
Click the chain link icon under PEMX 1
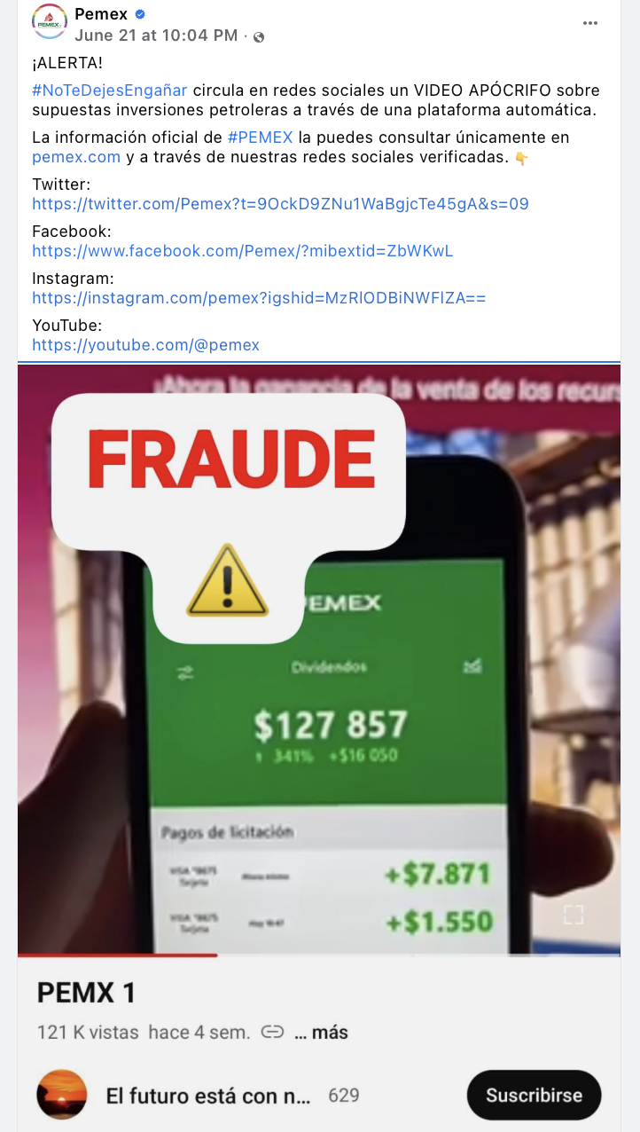[x=273, y=1032]
